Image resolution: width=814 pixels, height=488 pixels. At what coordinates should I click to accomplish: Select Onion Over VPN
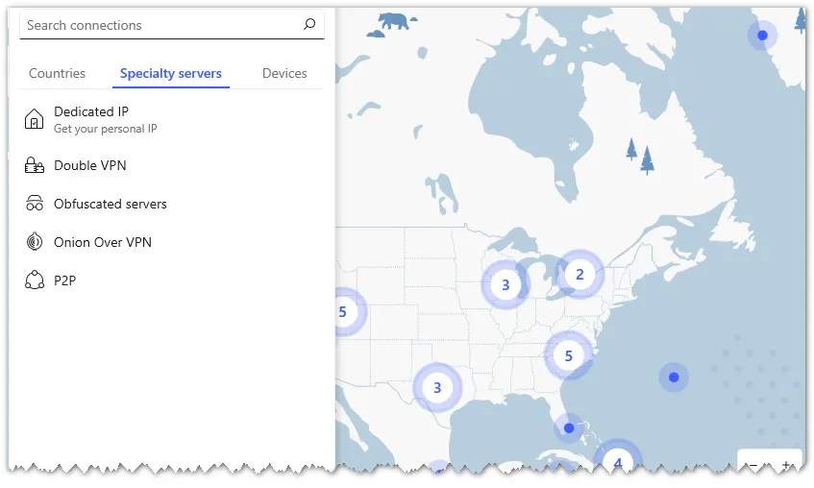point(103,242)
